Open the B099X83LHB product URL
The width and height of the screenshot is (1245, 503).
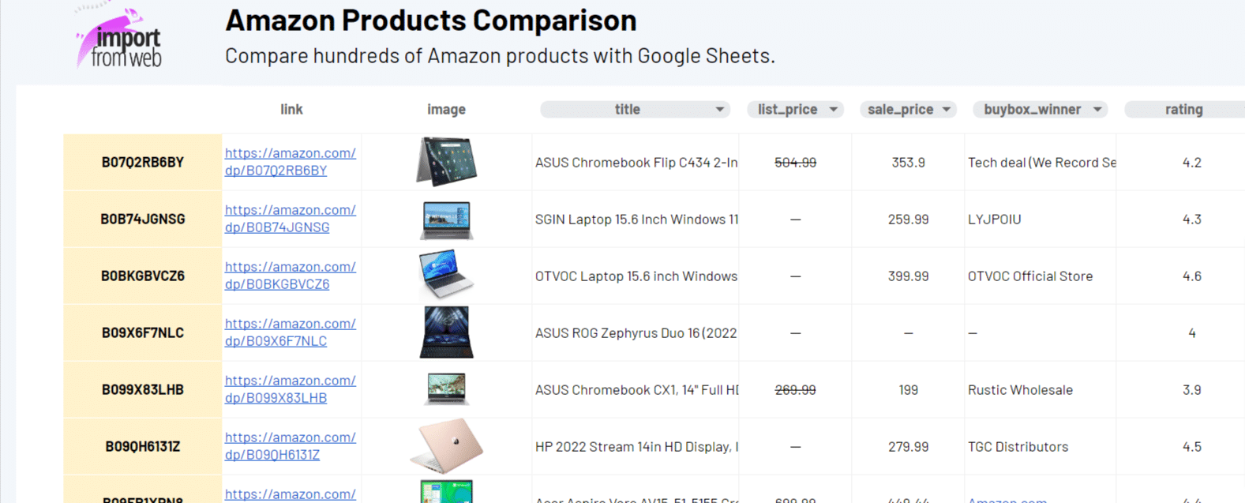coord(291,389)
